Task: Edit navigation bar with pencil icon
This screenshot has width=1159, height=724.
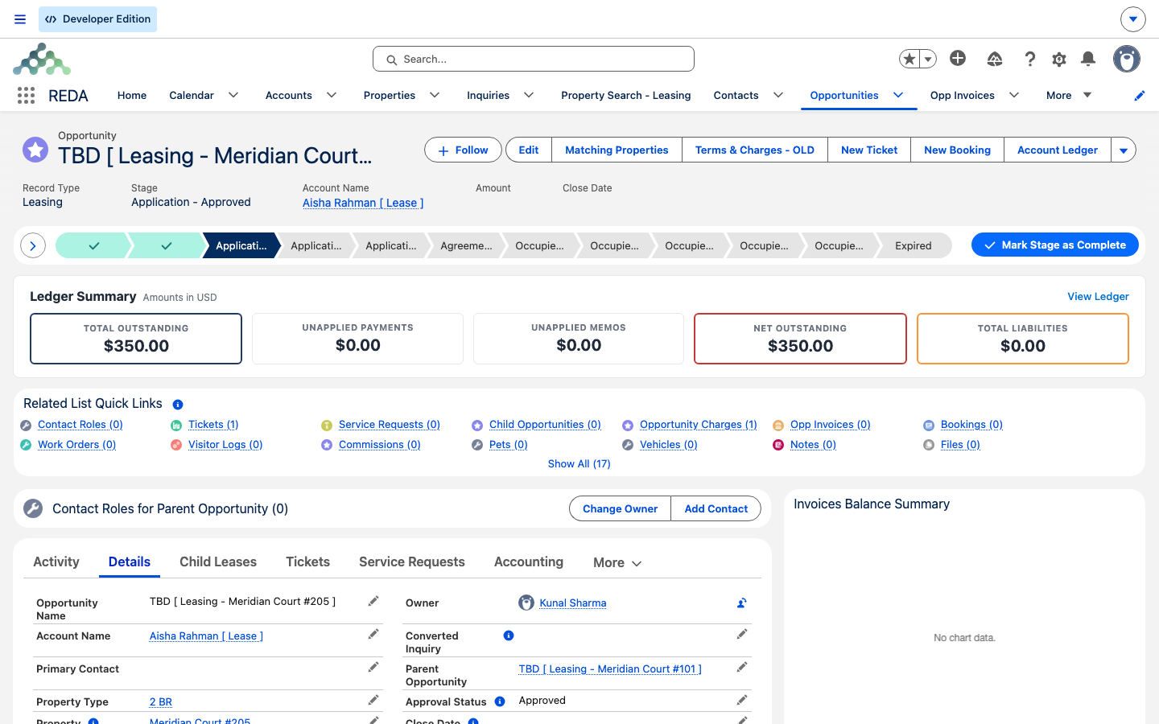Action: pos(1140,96)
